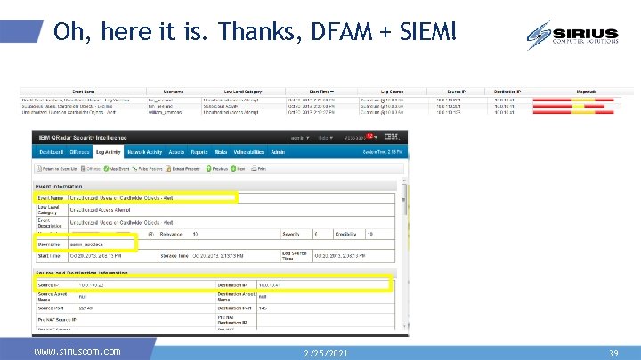The width and height of the screenshot is (641, 360).
Task: Click the Map Event green icon
Action: (x=106, y=169)
